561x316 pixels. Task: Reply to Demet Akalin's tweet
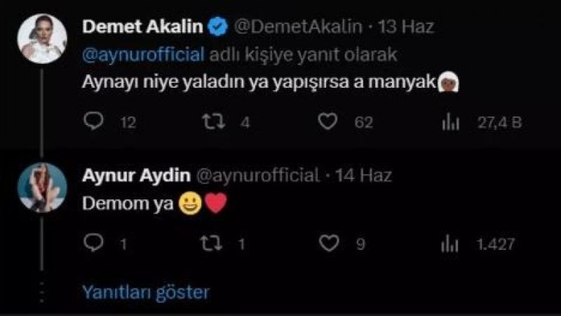[93, 122]
